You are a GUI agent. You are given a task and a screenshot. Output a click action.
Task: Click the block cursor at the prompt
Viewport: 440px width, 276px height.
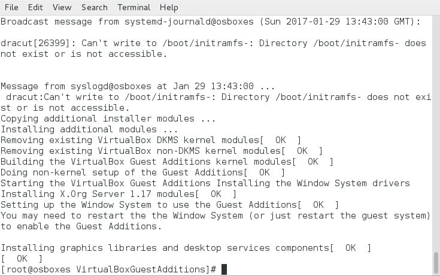coord(224,269)
